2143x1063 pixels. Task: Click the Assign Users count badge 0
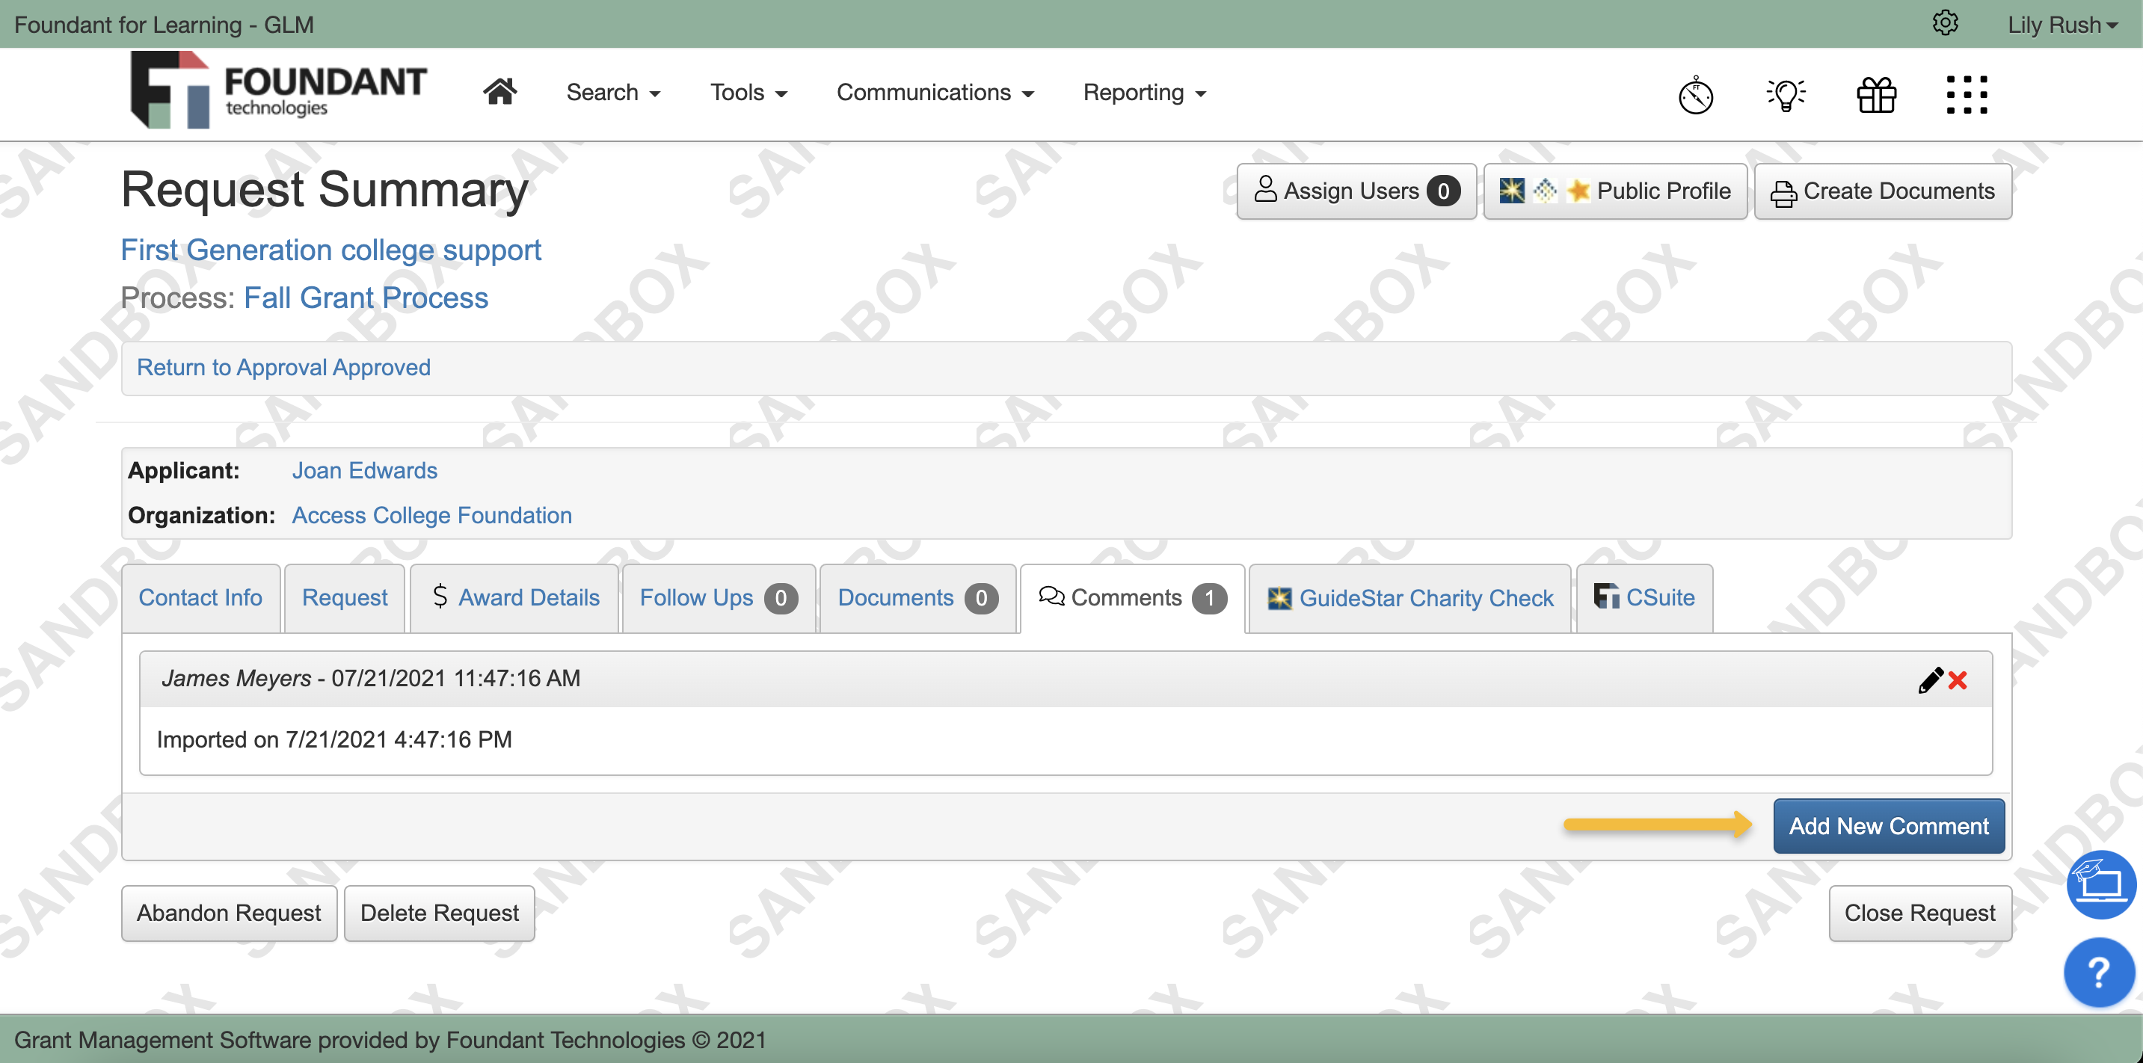pyautogui.click(x=1443, y=191)
